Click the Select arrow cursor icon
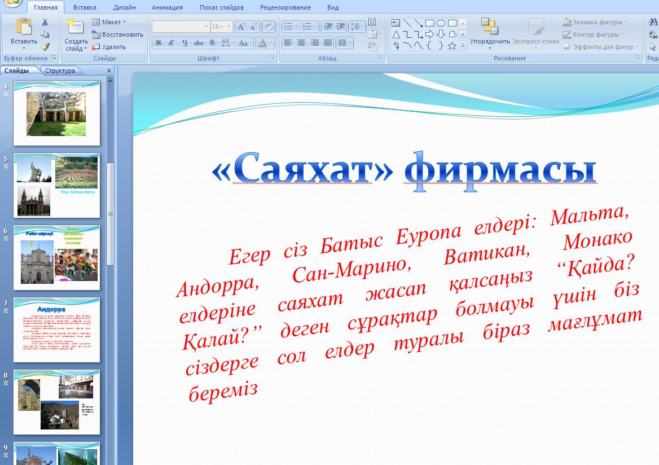This screenshot has height=465, width=659. click(x=653, y=47)
